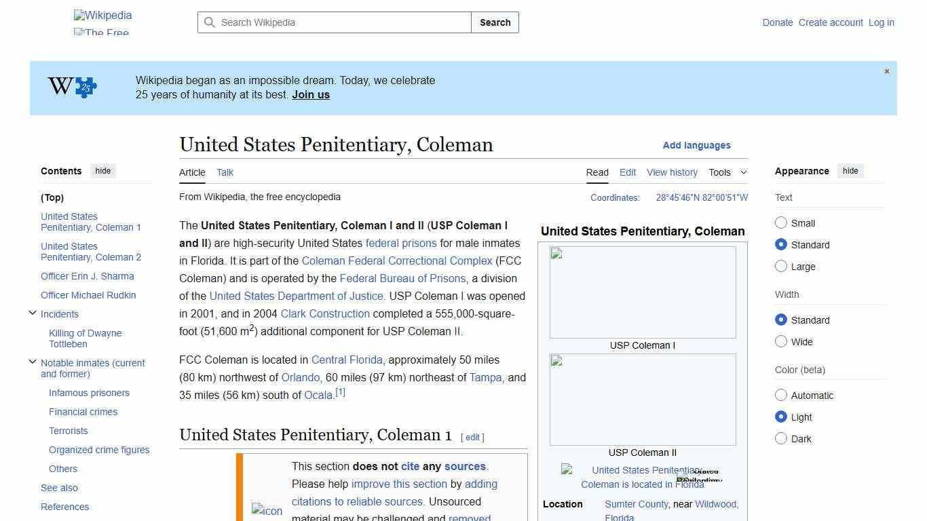Switch color scheme to Dark
The height and width of the screenshot is (521, 927).
pyautogui.click(x=781, y=439)
